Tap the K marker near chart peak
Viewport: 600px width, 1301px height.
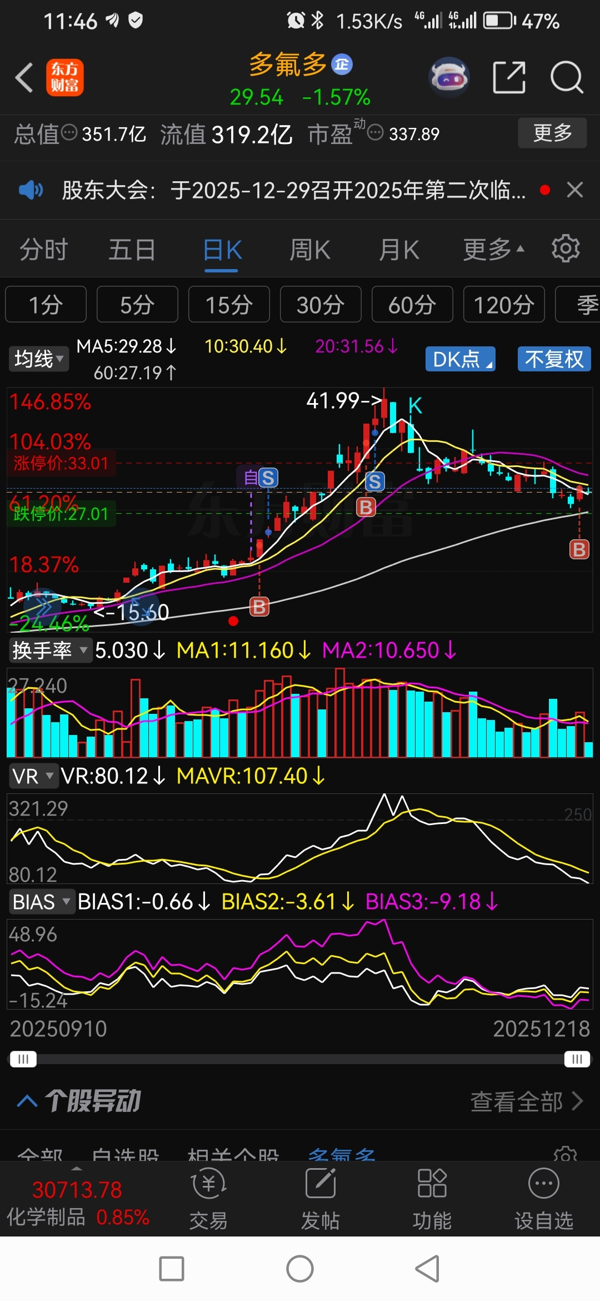pyautogui.click(x=416, y=406)
